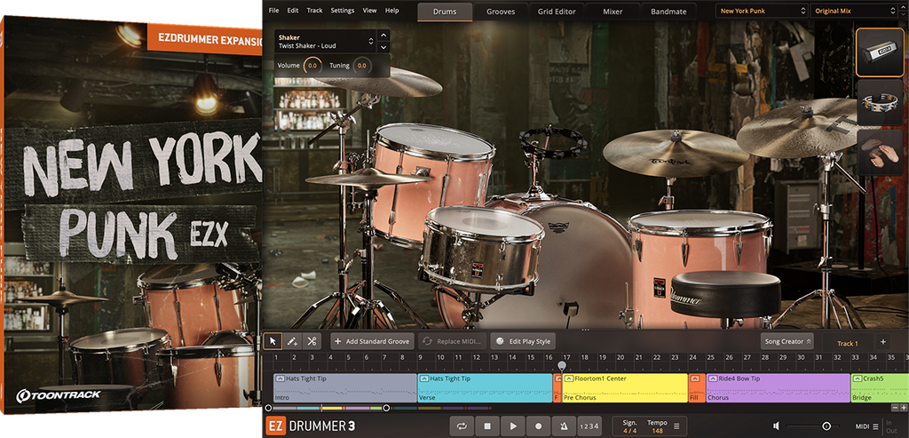The height and width of the screenshot is (438, 909).
Task: Open the Original Mix preset dropdown
Action: [x=854, y=11]
